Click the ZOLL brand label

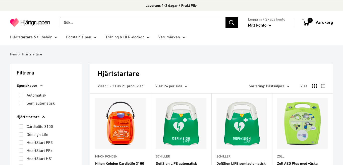(281, 156)
